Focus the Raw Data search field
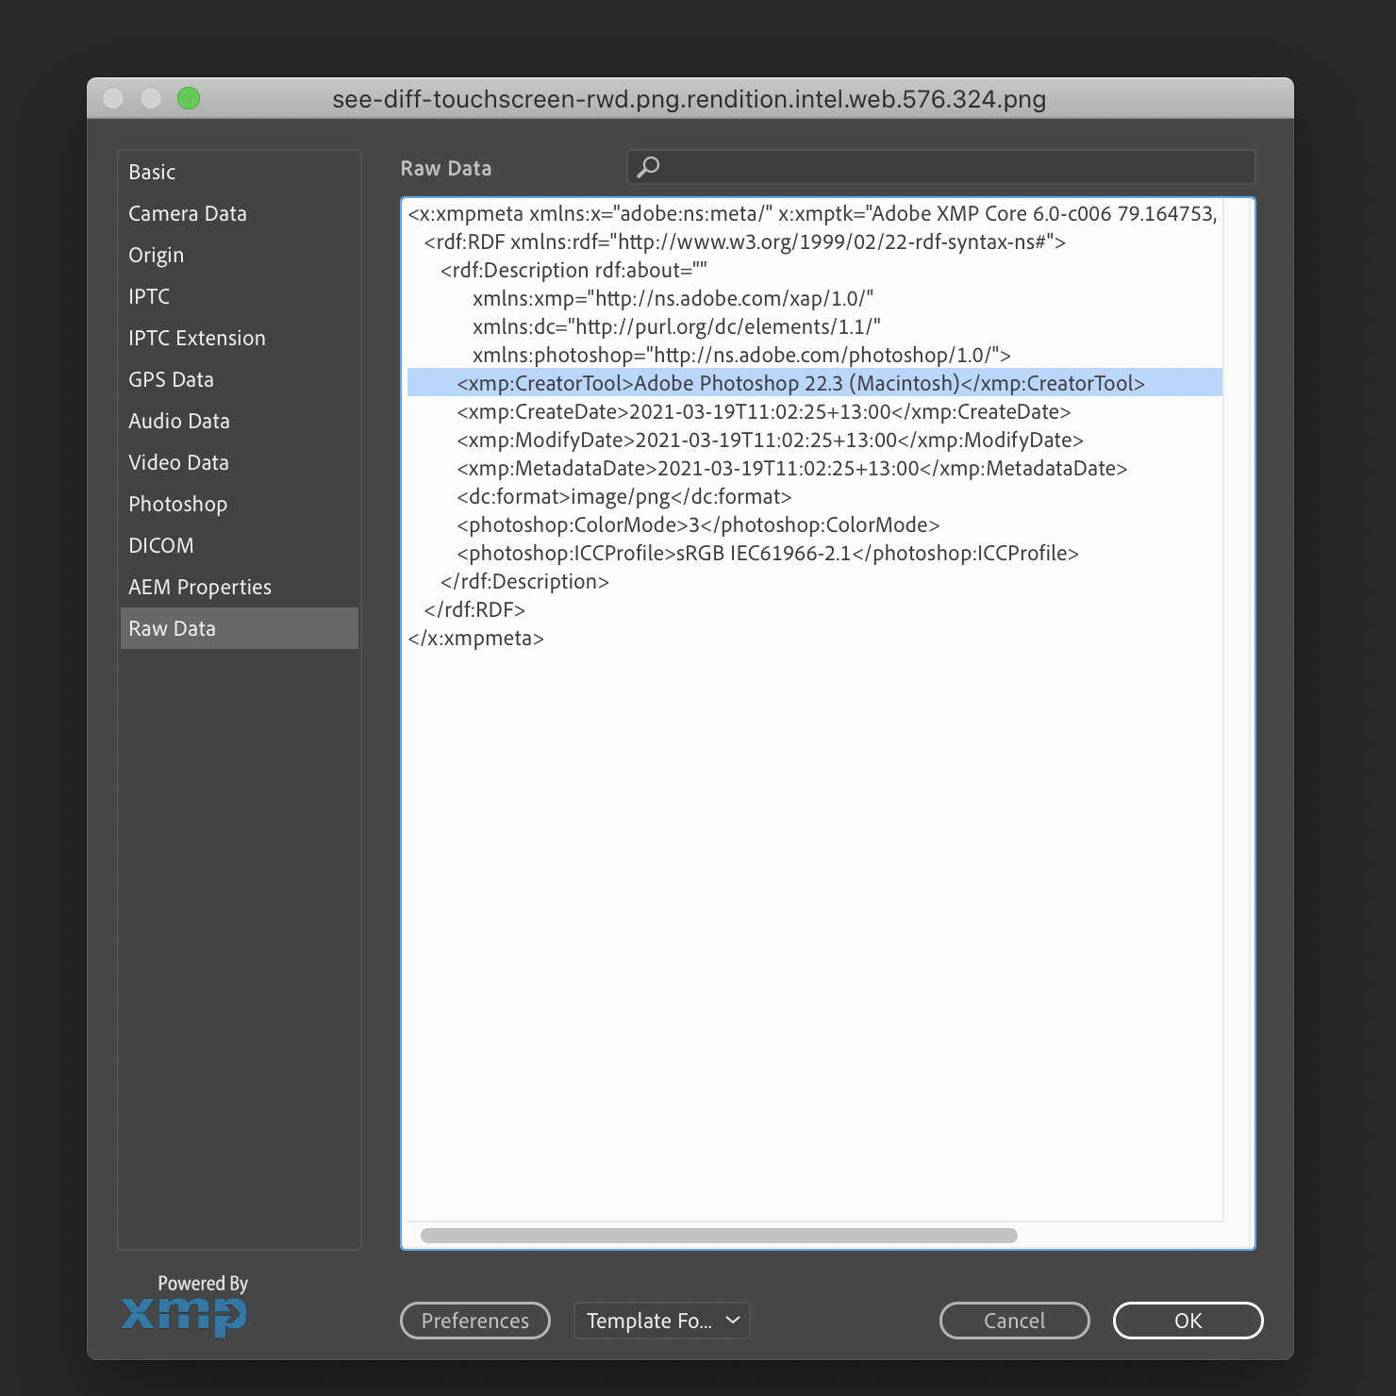The width and height of the screenshot is (1396, 1396). [940, 167]
